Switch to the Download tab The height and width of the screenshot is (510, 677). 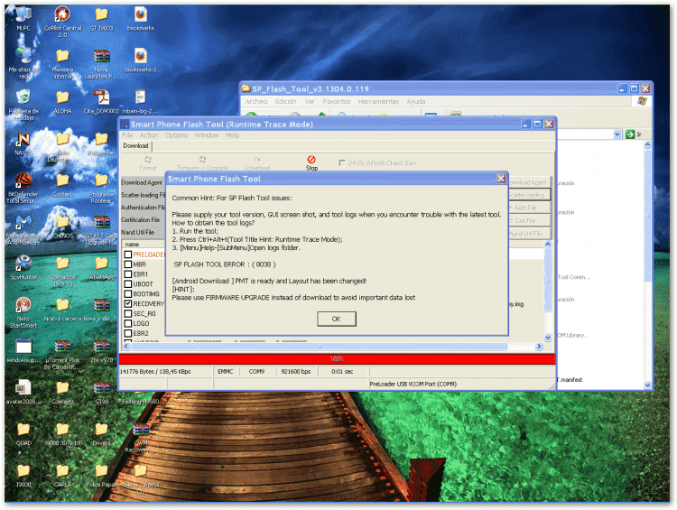[x=135, y=146]
